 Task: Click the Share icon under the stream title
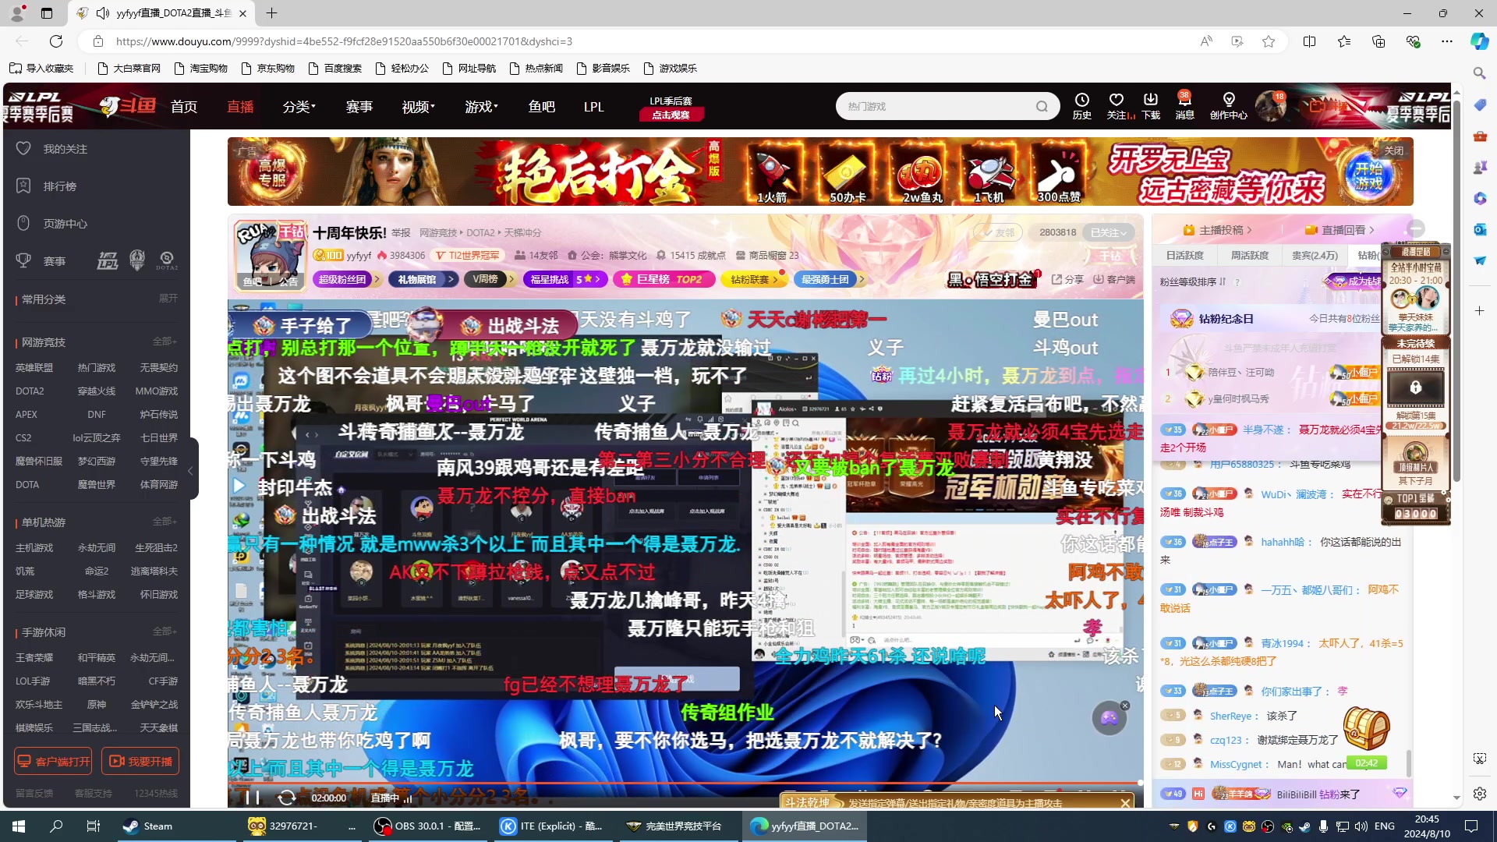[x=1067, y=279]
